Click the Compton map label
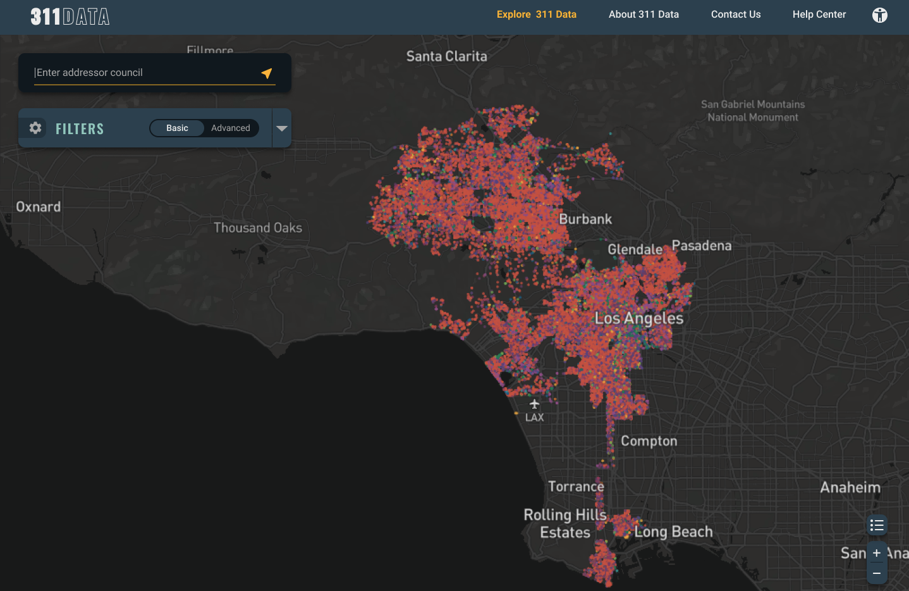The width and height of the screenshot is (909, 591). pyautogui.click(x=649, y=441)
